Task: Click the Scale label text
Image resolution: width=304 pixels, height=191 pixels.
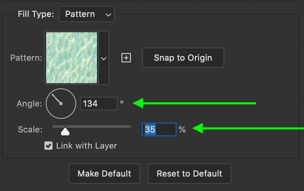Action: [x=30, y=129]
